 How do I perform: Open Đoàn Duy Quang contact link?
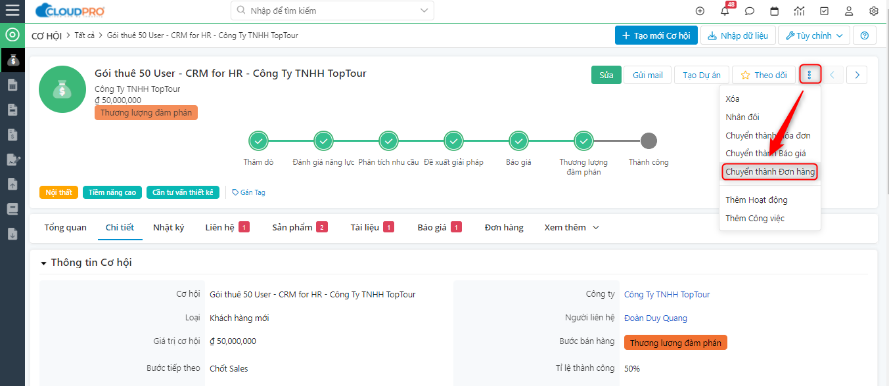656,318
